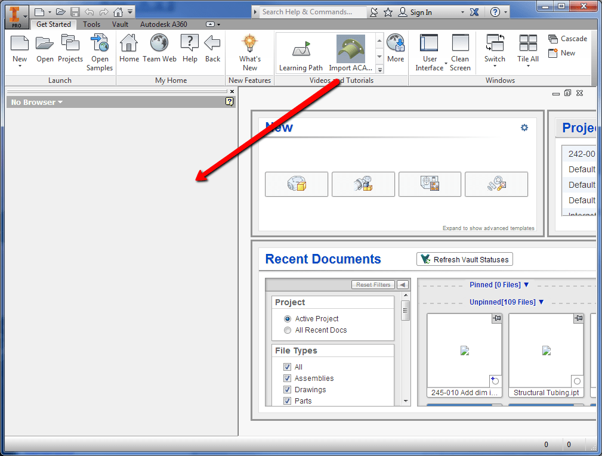602x456 pixels.
Task: Open the No Browser dropdown
Action: 33,102
